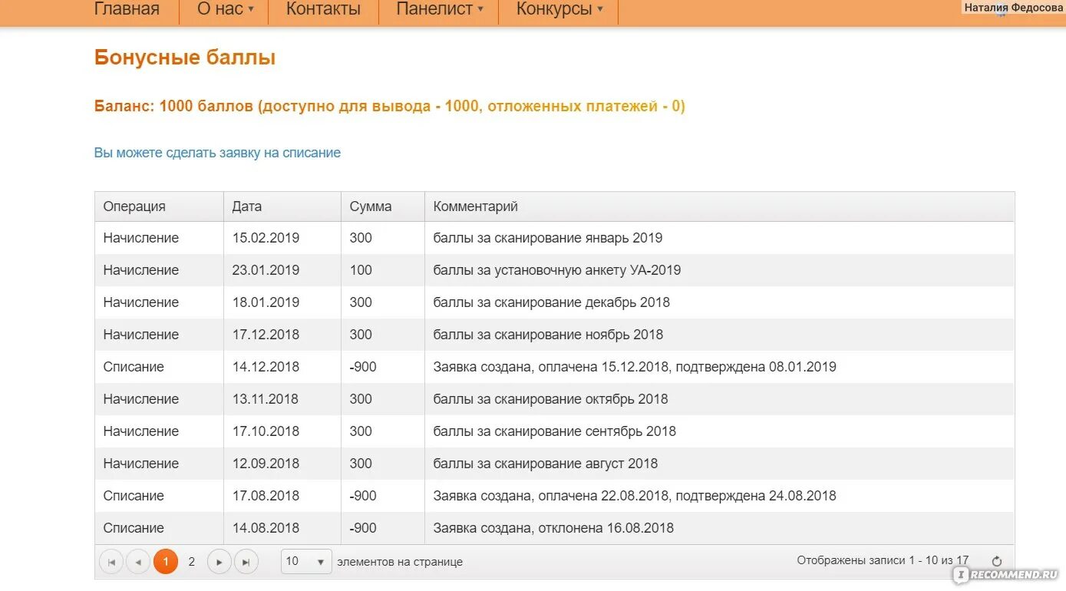Go to previous page of records
Screen dimensions: 1066x591
(138, 562)
